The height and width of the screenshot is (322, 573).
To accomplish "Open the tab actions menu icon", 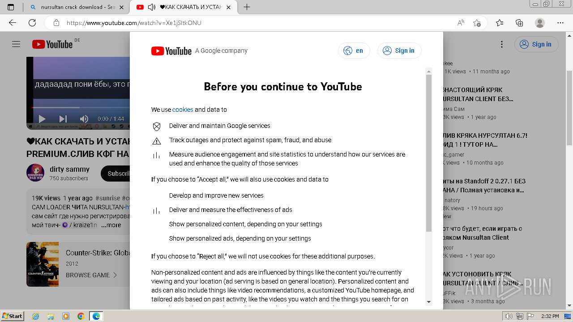I will [11, 7].
